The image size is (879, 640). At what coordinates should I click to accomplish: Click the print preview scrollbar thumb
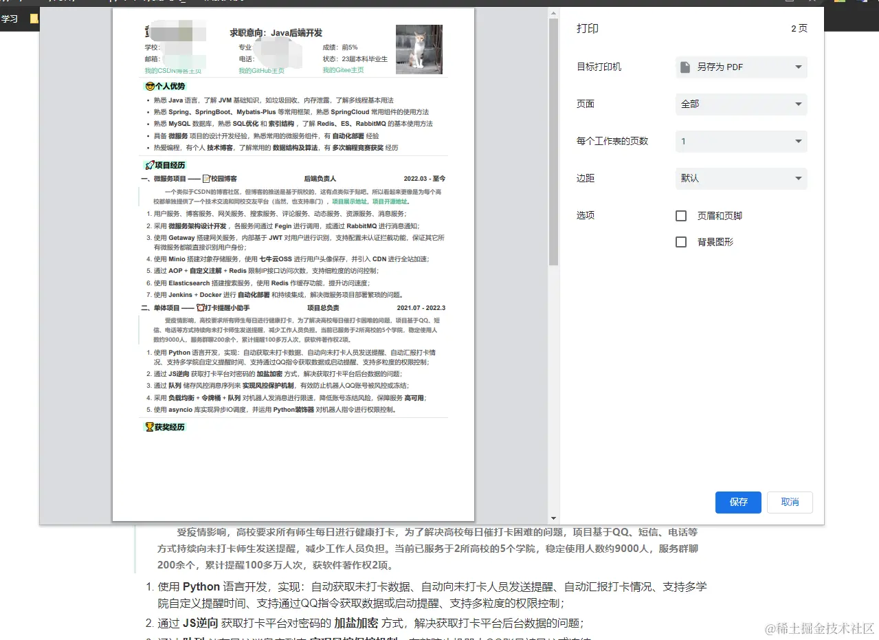click(x=553, y=142)
